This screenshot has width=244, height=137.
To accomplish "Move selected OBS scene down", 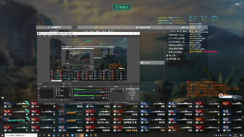I will point(47,100).
